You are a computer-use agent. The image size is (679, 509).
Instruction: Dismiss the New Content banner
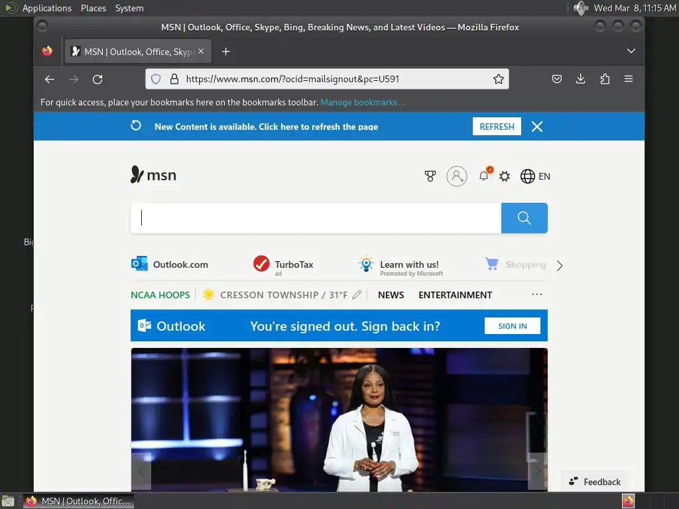[x=537, y=127]
